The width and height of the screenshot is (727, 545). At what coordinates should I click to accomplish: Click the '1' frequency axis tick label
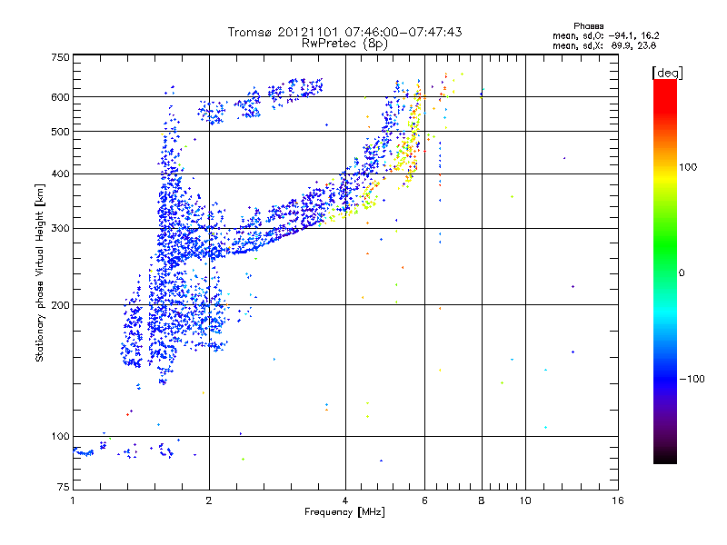73,500
